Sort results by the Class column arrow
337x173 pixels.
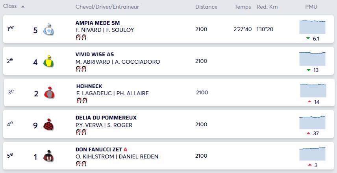tap(23, 7)
